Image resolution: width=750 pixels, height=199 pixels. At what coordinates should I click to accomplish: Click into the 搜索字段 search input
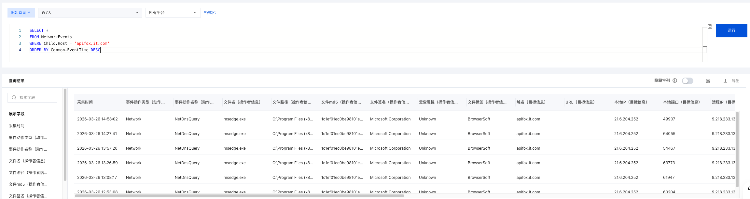pos(36,97)
